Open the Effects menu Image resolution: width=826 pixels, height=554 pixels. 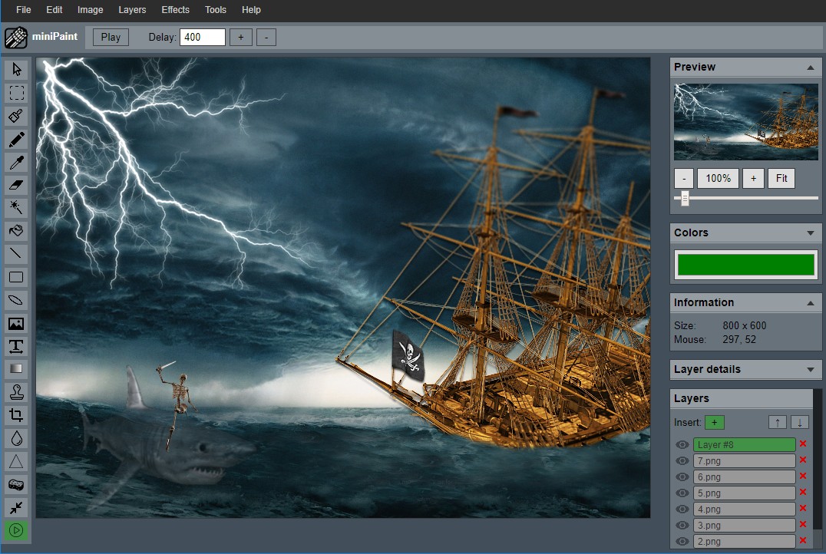tap(175, 10)
